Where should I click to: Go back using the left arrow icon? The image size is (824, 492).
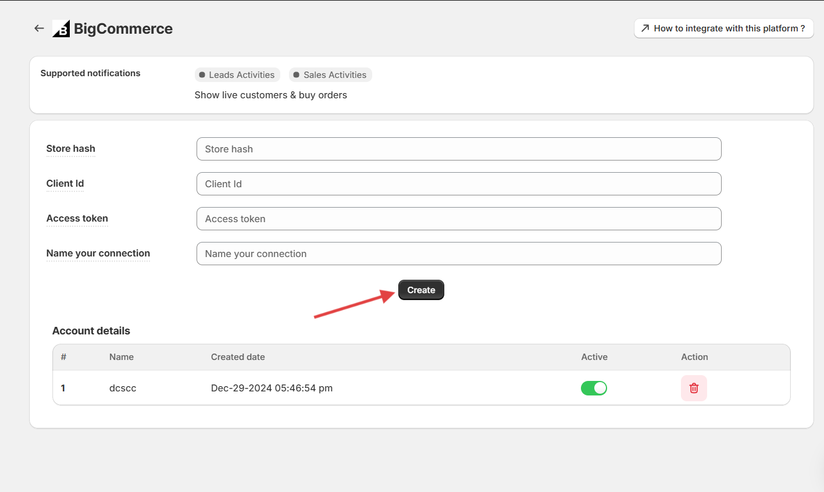(39, 28)
